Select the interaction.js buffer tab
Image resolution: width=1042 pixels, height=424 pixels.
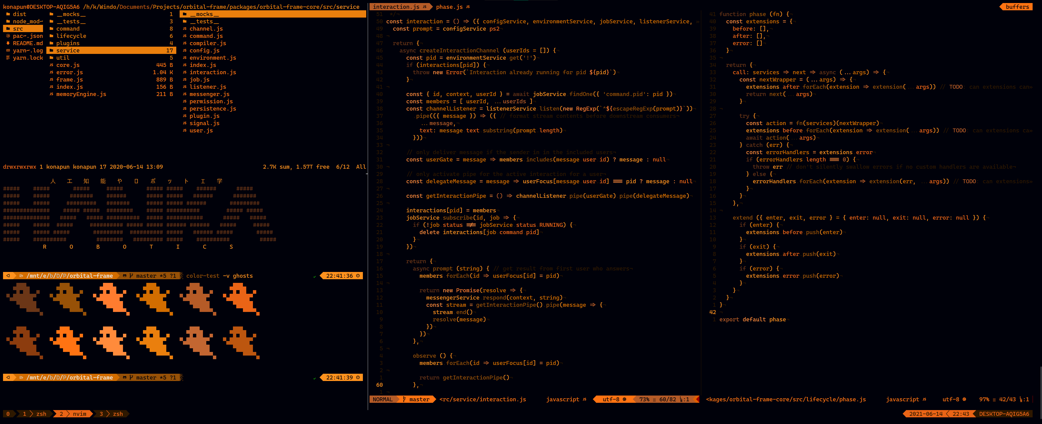click(x=396, y=7)
